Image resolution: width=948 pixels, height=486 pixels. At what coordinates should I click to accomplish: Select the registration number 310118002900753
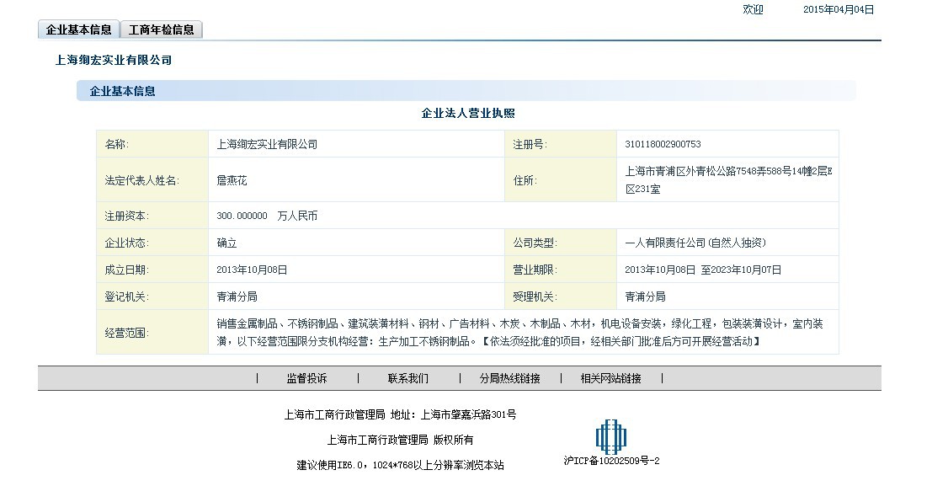pyautogui.click(x=663, y=144)
